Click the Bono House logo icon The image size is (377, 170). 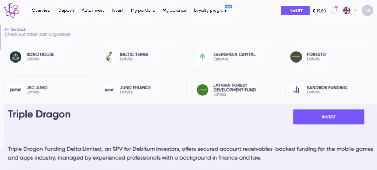15,57
